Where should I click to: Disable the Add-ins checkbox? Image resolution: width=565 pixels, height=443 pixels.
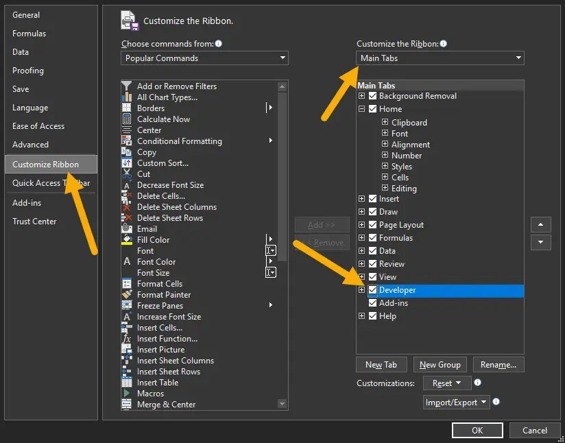pyautogui.click(x=373, y=303)
